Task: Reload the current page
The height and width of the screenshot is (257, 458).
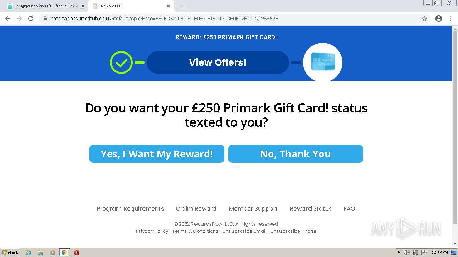Action: pyautogui.click(x=31, y=19)
